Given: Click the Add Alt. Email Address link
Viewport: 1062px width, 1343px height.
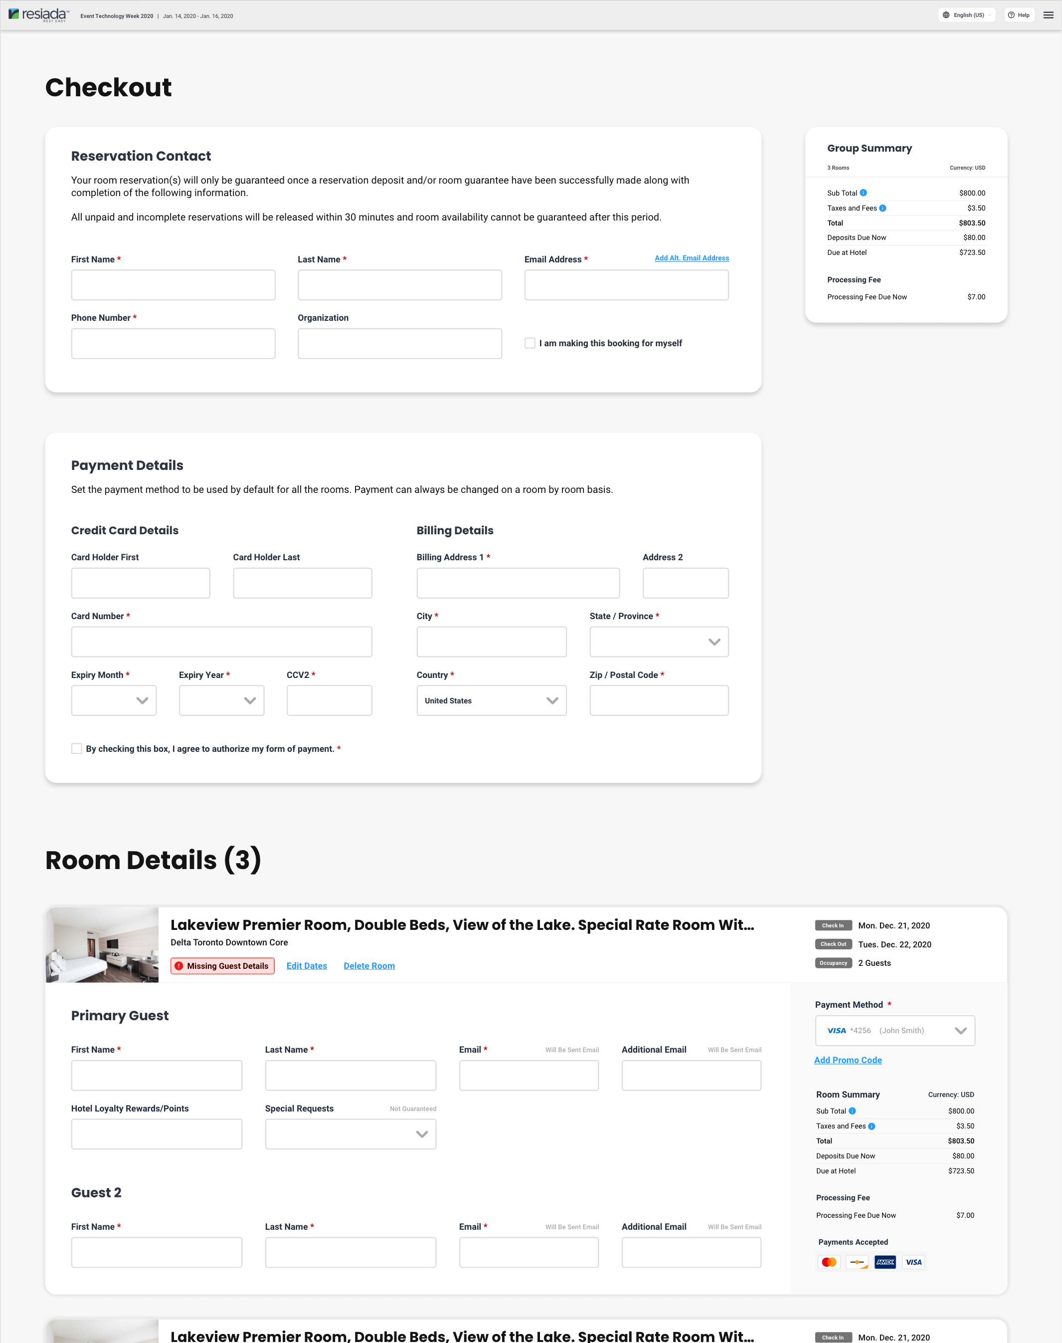Looking at the screenshot, I should 692,258.
